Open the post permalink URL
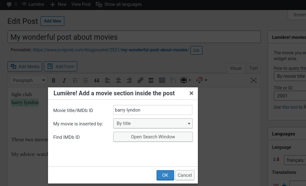The width and height of the screenshot is (306, 186). point(111,50)
